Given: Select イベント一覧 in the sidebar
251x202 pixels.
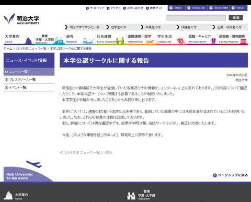Looking at the screenshot, I should (x=29, y=87).
